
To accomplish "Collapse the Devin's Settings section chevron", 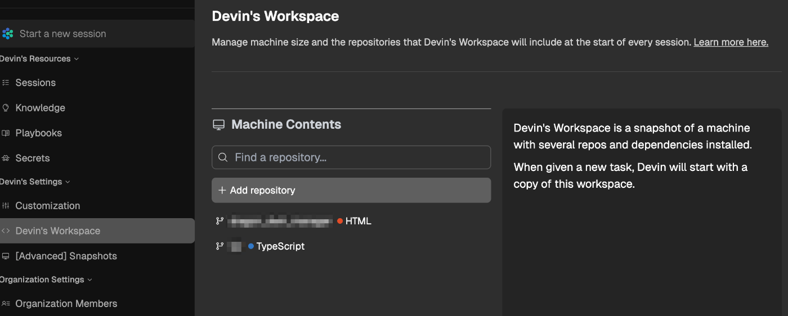I will coord(68,182).
